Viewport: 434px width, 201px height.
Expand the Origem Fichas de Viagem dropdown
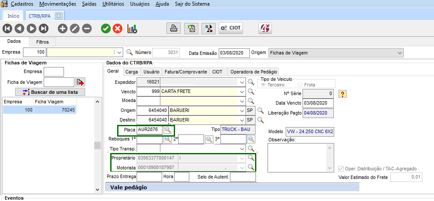click(x=399, y=53)
